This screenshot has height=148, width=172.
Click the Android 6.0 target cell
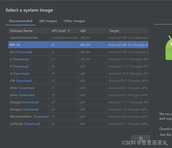pyautogui.click(x=128, y=116)
